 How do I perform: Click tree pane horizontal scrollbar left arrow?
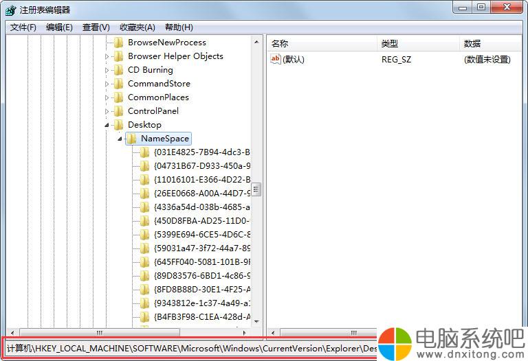click(12, 333)
